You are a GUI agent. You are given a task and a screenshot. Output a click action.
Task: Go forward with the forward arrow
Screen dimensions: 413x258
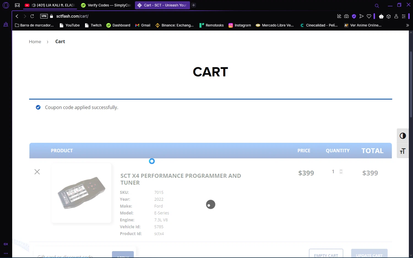(x=25, y=16)
